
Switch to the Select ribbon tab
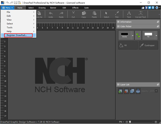pyautogui.click(x=31, y=8)
